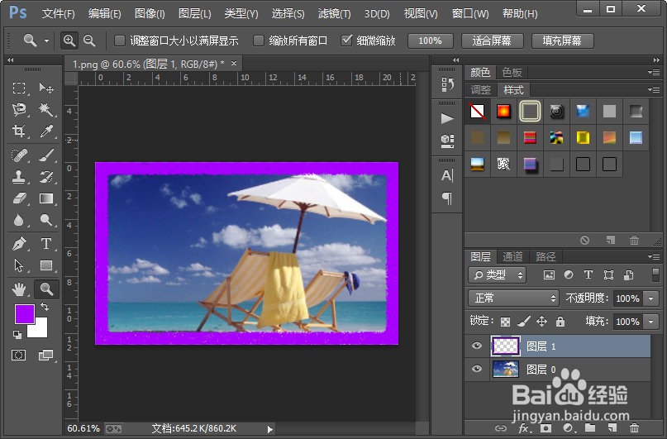Toggle lock all padlock icon
This screenshot has height=439, width=667.
click(x=560, y=322)
